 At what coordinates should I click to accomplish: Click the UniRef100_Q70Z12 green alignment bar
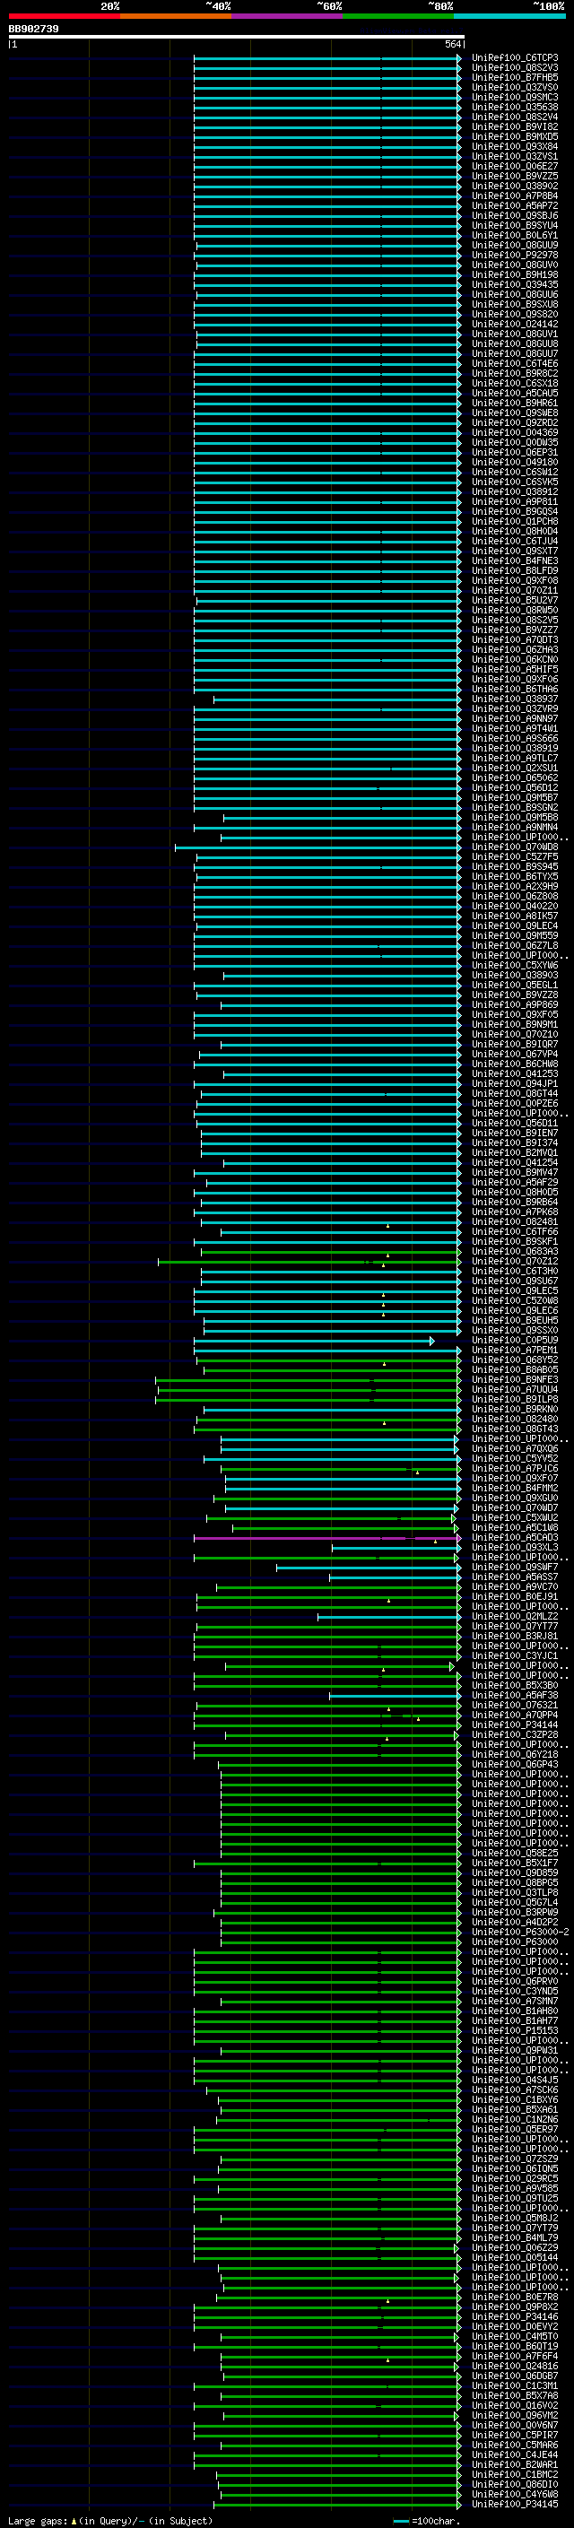(309, 1262)
